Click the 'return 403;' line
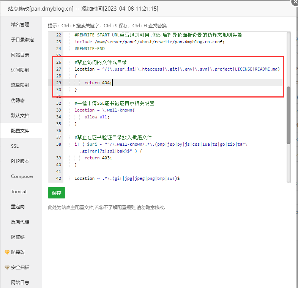The width and height of the screenshot is (298, 288). pyautogui.click(x=98, y=158)
